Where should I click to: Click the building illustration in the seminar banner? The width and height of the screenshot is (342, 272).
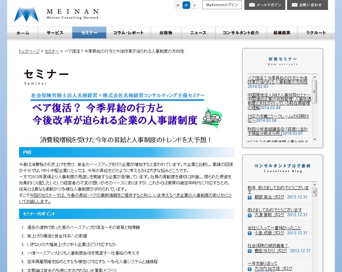click(x=212, y=117)
